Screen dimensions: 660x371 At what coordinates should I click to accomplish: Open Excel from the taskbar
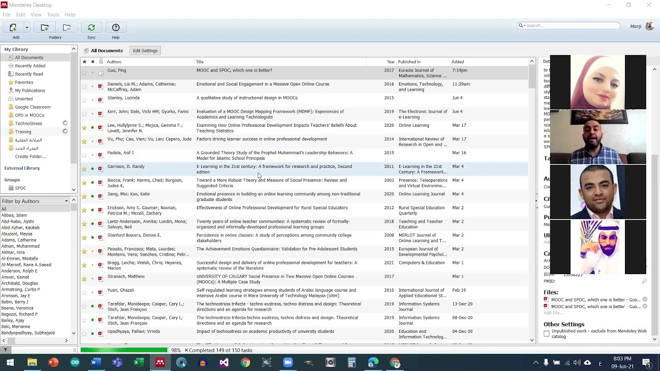pos(138,363)
